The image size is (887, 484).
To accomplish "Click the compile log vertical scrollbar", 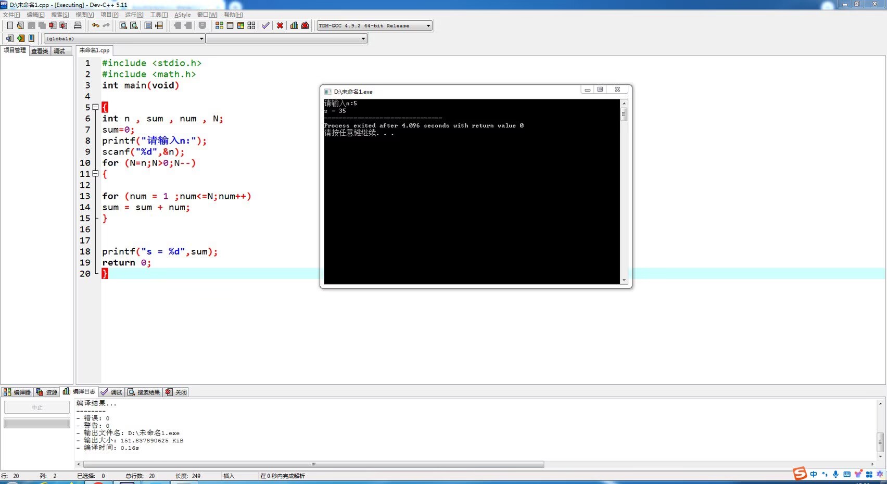I will (880, 429).
